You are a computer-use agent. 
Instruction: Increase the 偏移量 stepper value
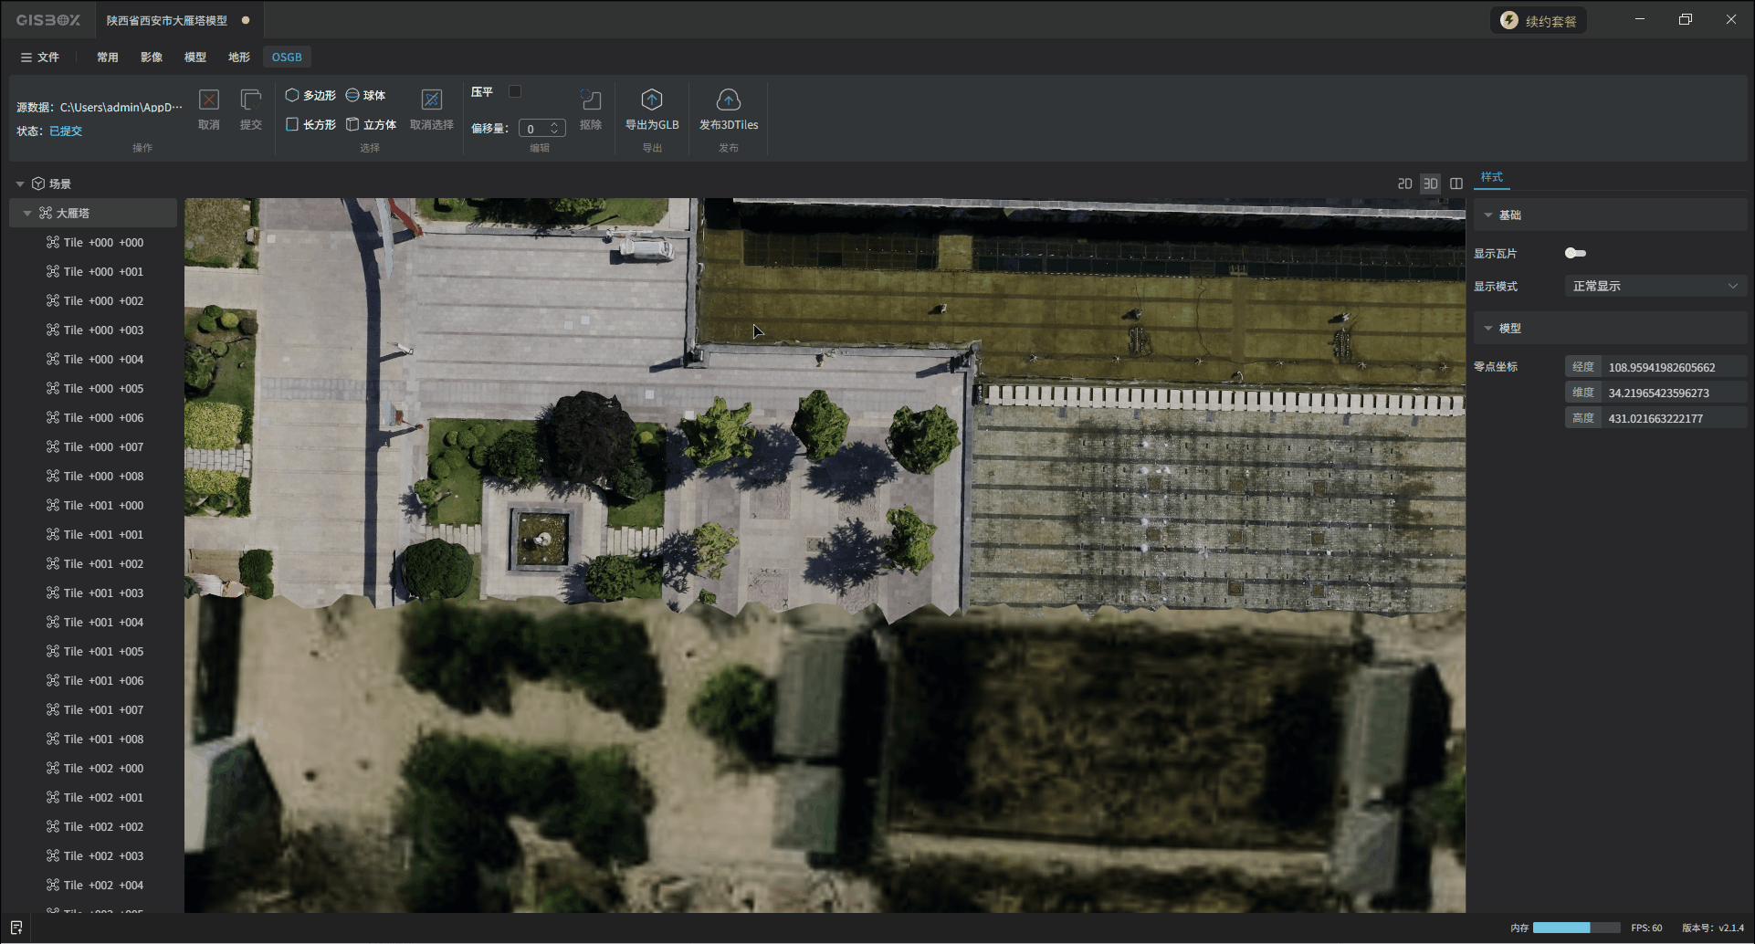pyautogui.click(x=554, y=124)
